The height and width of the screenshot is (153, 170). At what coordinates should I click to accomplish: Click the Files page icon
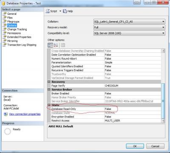point(5,17)
